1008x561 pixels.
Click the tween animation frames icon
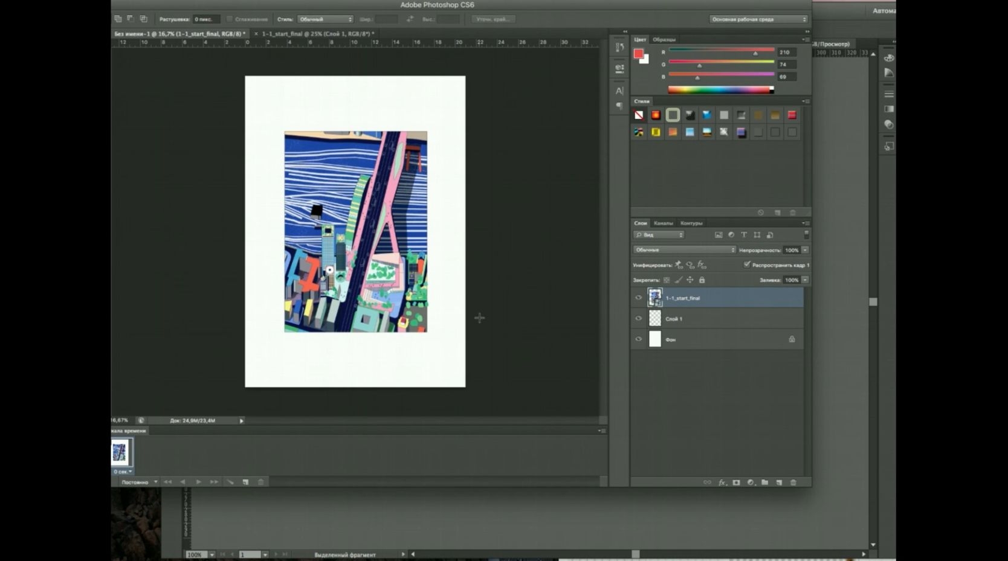tap(230, 482)
